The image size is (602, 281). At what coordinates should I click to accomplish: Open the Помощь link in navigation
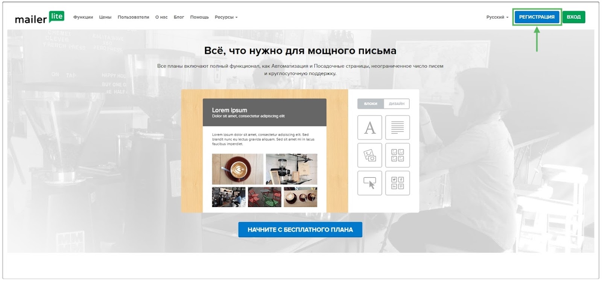point(199,17)
